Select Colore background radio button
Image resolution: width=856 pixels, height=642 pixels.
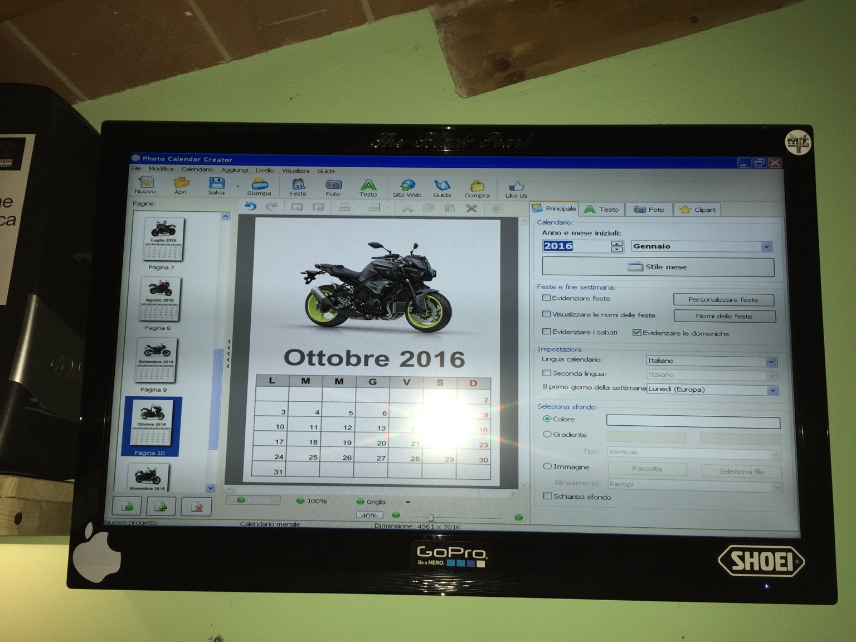tap(547, 419)
